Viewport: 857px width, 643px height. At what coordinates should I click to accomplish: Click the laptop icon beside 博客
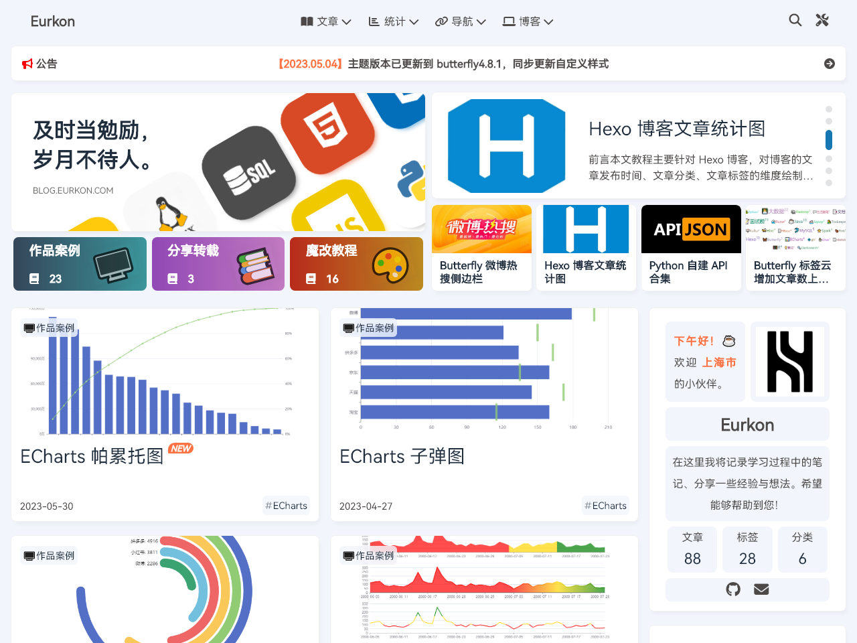tap(509, 21)
